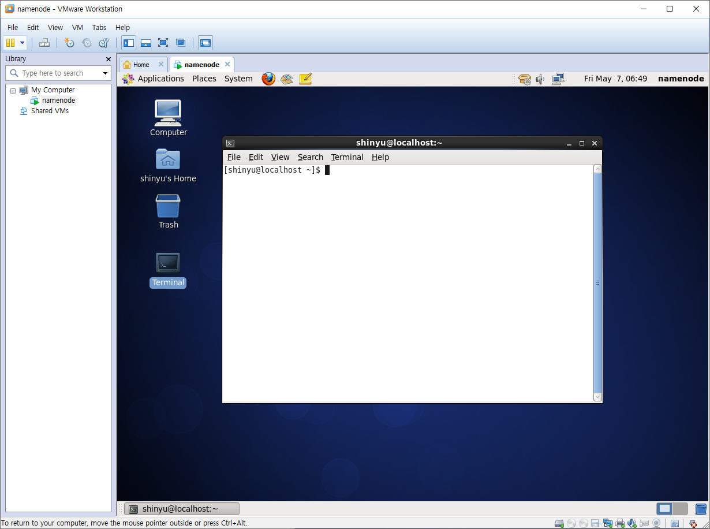Image resolution: width=710 pixels, height=529 pixels.
Task: Click the network connection tray icon
Action: (x=558, y=79)
